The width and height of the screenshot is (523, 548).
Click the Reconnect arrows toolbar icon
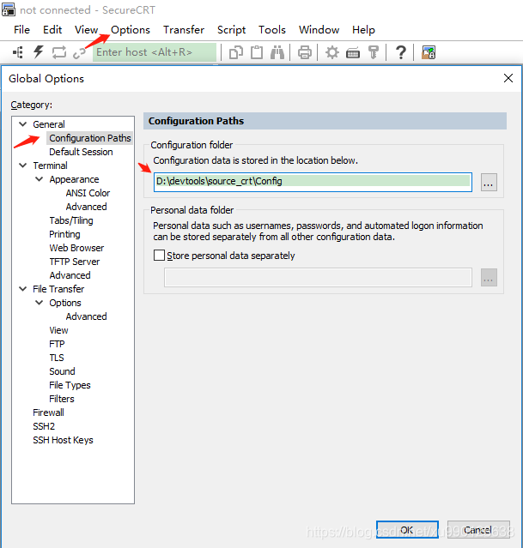(58, 52)
